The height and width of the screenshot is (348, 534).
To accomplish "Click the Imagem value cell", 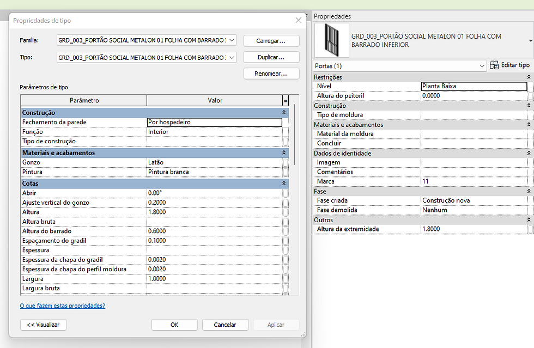I will coord(474,162).
